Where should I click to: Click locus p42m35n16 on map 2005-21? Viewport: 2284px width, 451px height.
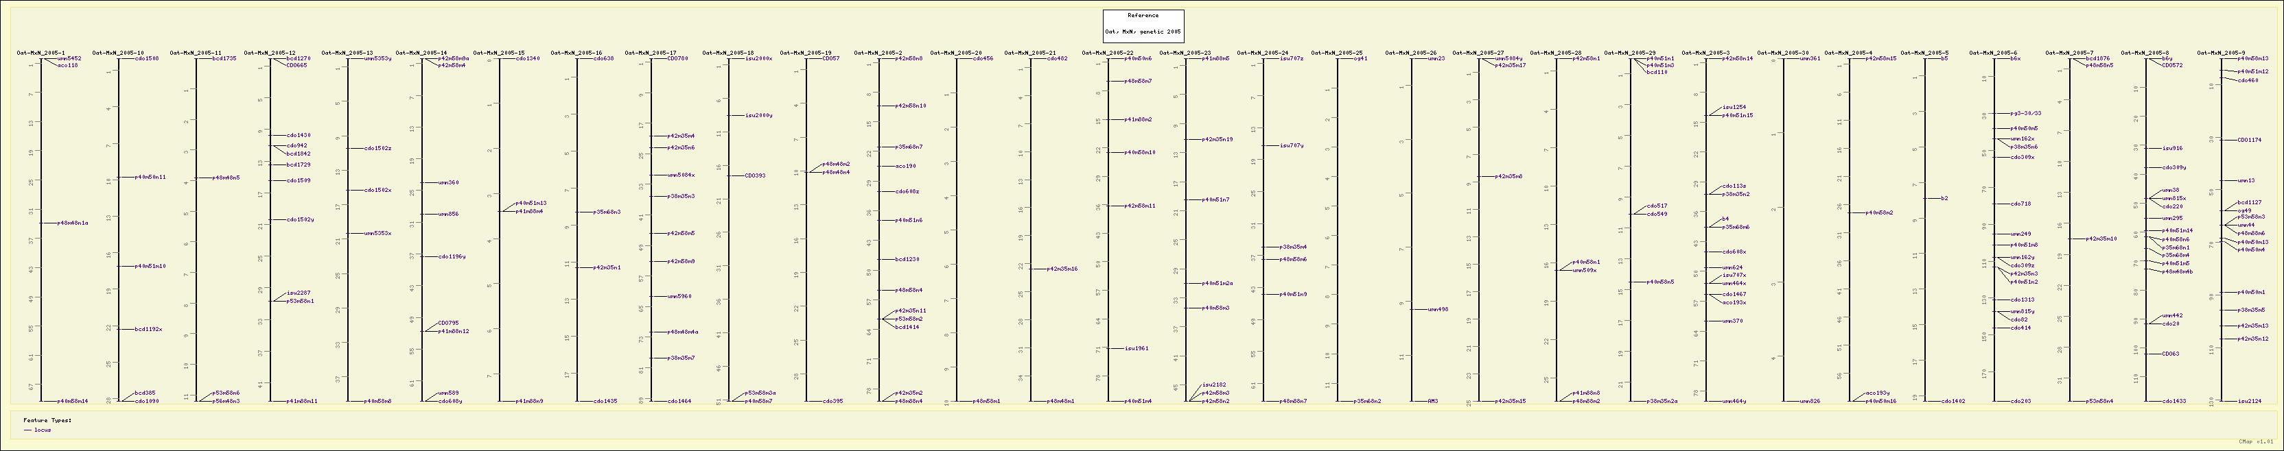click(1061, 269)
